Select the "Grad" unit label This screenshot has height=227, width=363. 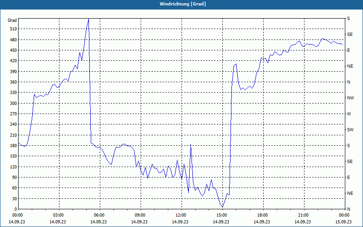[x=12, y=20]
